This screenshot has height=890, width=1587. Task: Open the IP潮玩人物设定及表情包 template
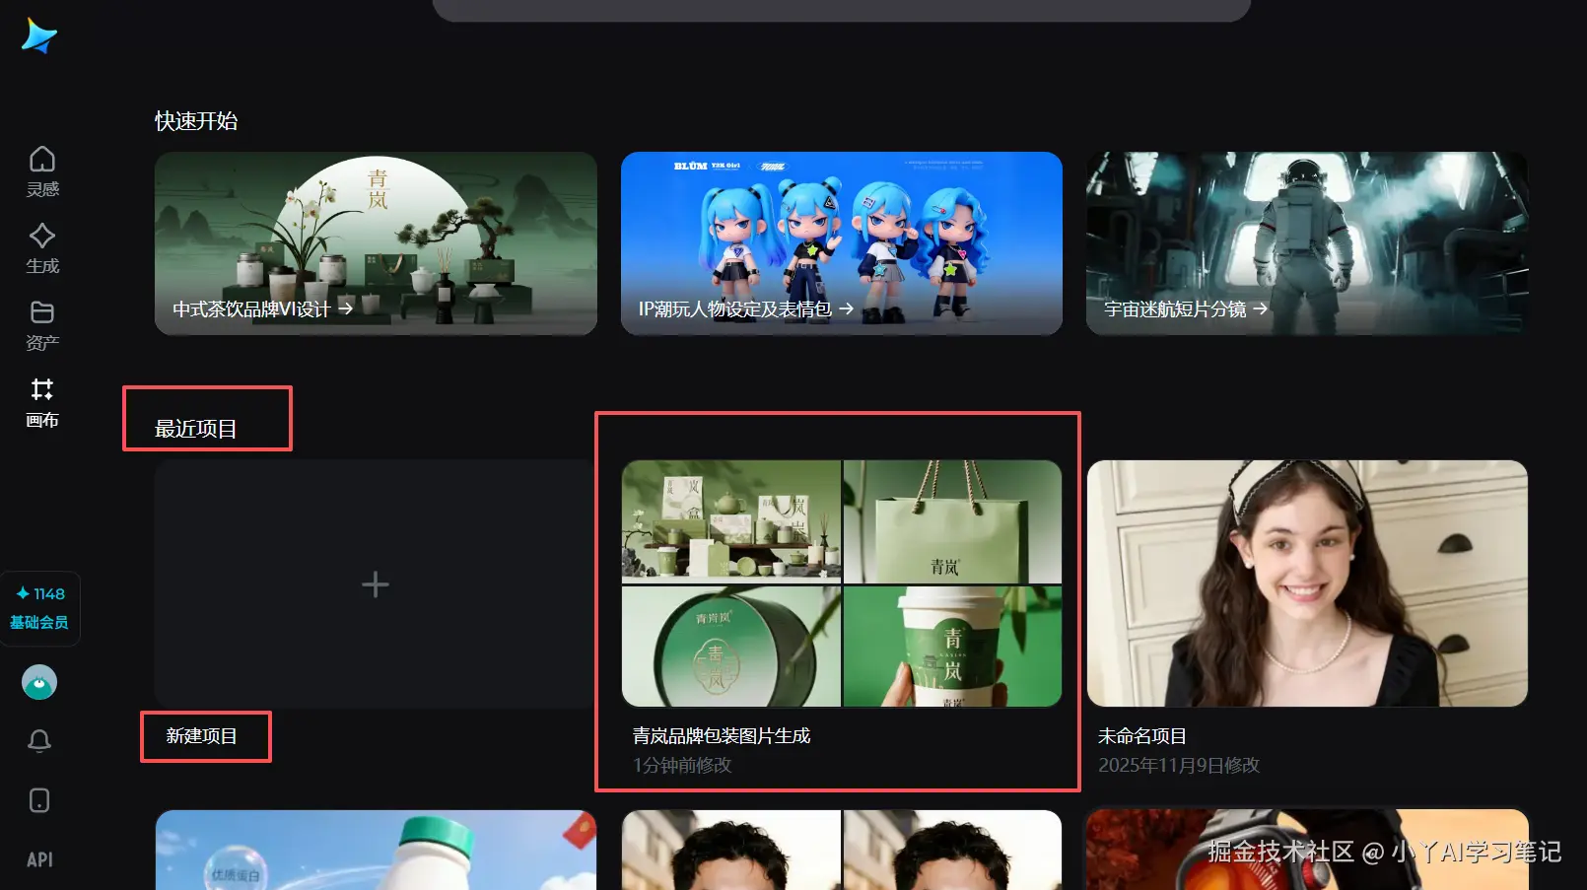click(841, 243)
